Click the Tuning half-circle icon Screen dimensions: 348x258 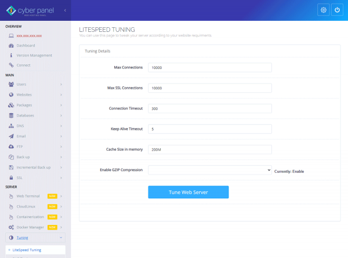pos(11,238)
